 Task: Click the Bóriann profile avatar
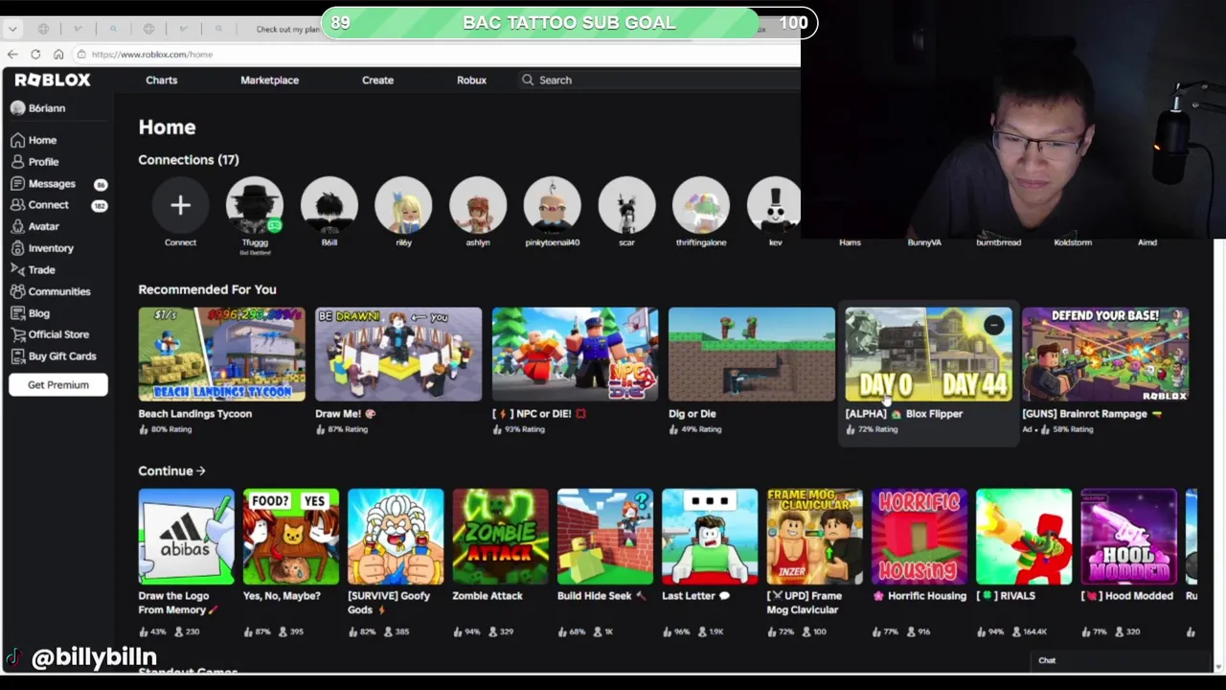pyautogui.click(x=17, y=108)
